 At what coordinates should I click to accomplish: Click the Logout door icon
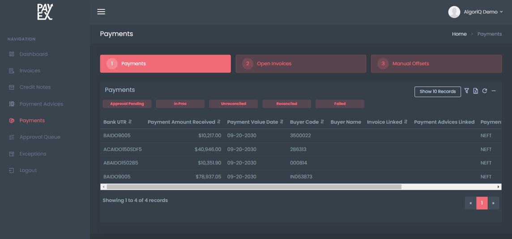click(12, 171)
